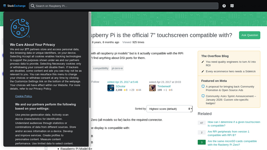Click the Ask Question button
Screen dimensions: 267x150
tap(250, 35)
